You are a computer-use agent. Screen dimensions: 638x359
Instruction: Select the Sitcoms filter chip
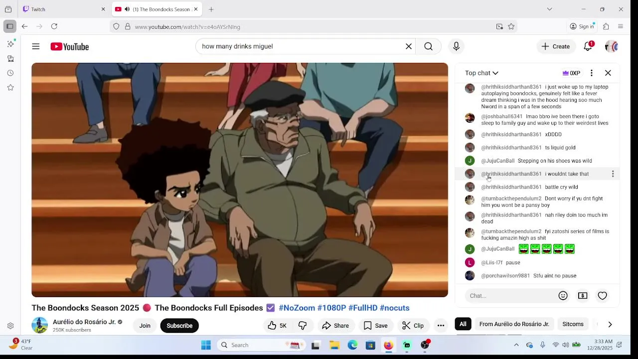tap(573, 324)
